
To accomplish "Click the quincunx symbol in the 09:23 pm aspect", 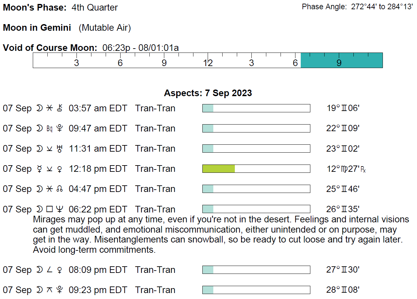I will tap(49, 290).
